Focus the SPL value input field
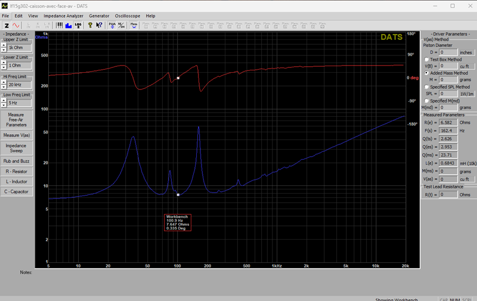 [x=448, y=94]
